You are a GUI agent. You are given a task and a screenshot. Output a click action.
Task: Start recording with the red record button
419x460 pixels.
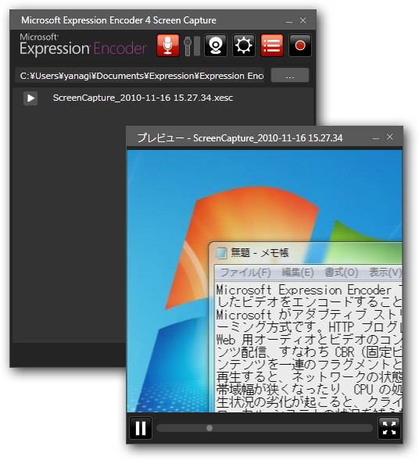coord(300,45)
